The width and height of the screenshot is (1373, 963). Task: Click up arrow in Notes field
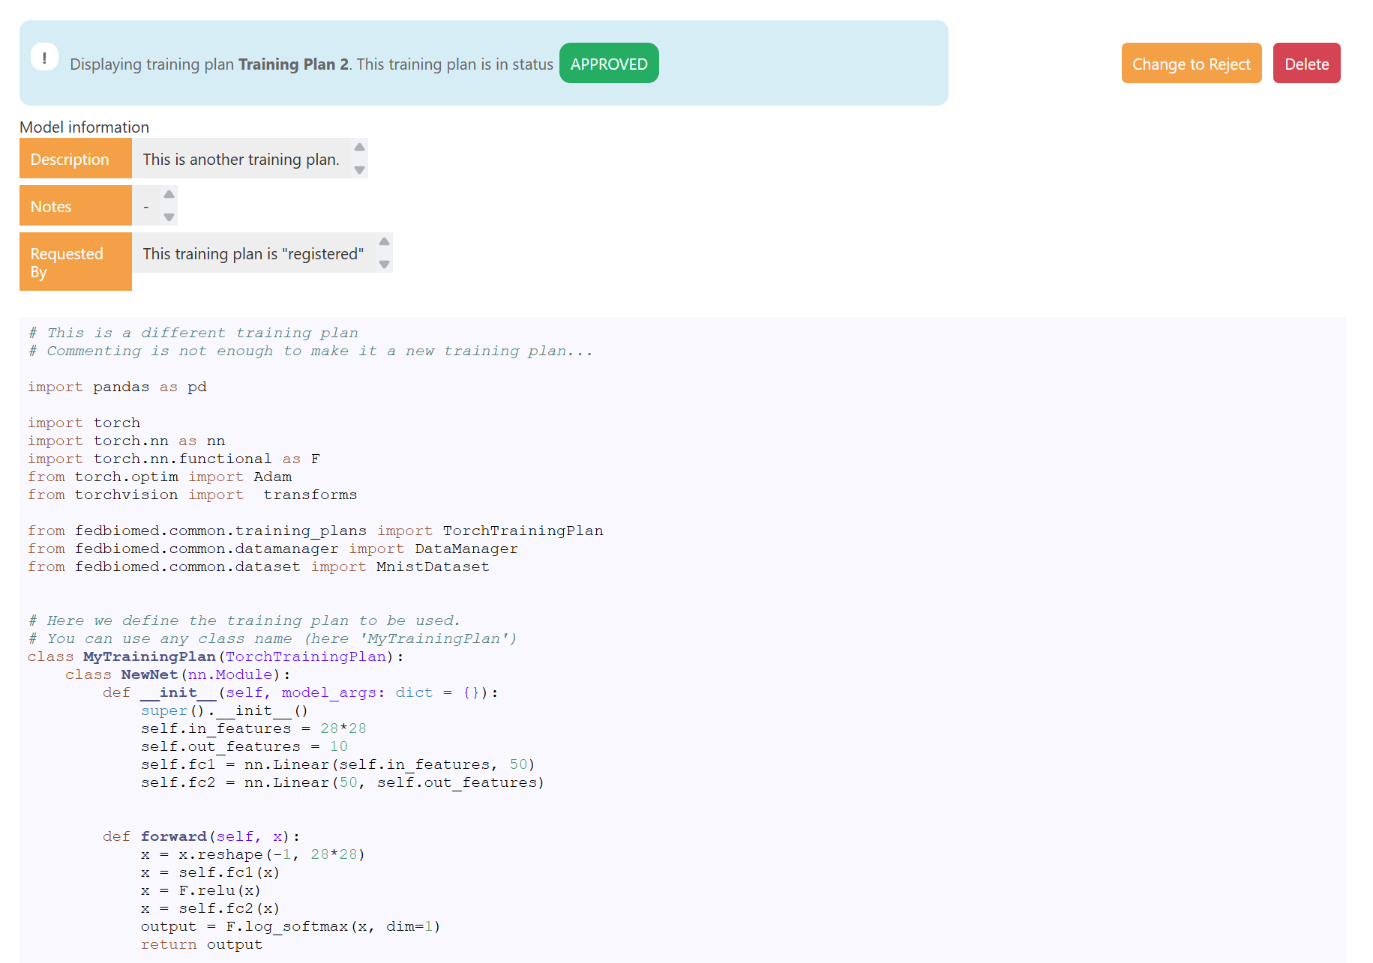(169, 194)
